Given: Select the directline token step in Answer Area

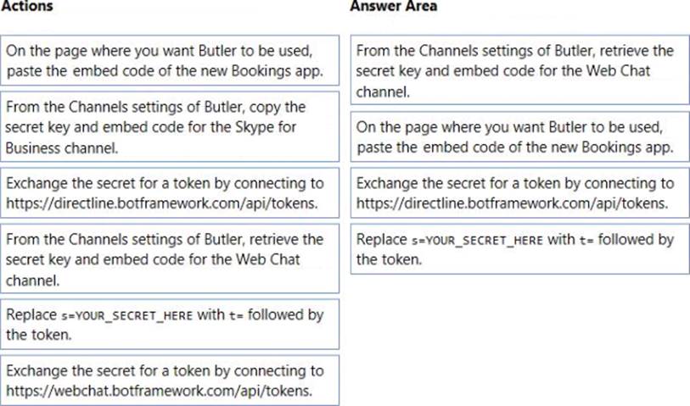Looking at the screenshot, I should 519,192.
